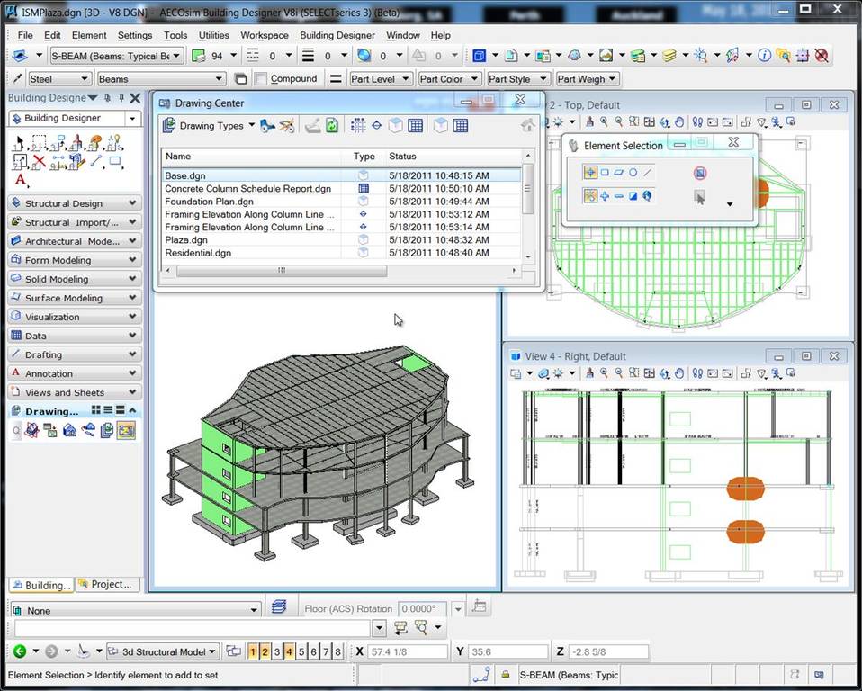
Task: Select the Place Block rectangle tool
Action: 115,161
